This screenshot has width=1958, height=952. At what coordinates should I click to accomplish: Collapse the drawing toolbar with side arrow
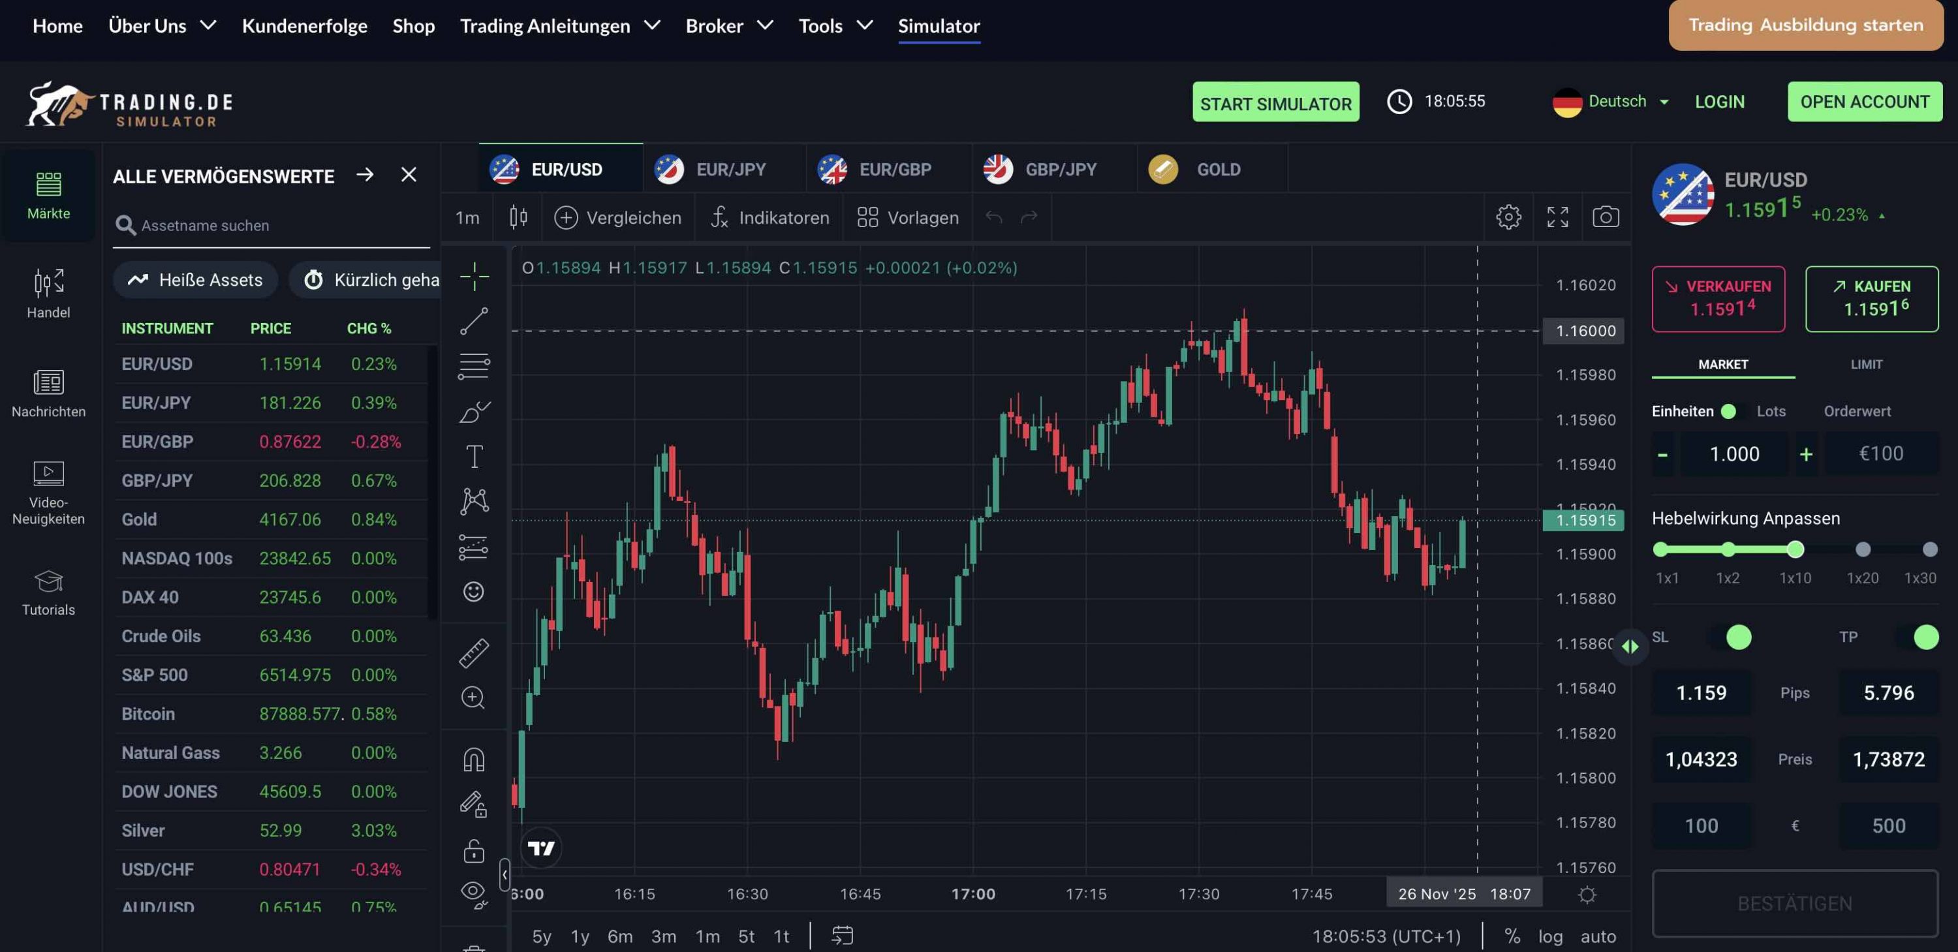click(504, 874)
